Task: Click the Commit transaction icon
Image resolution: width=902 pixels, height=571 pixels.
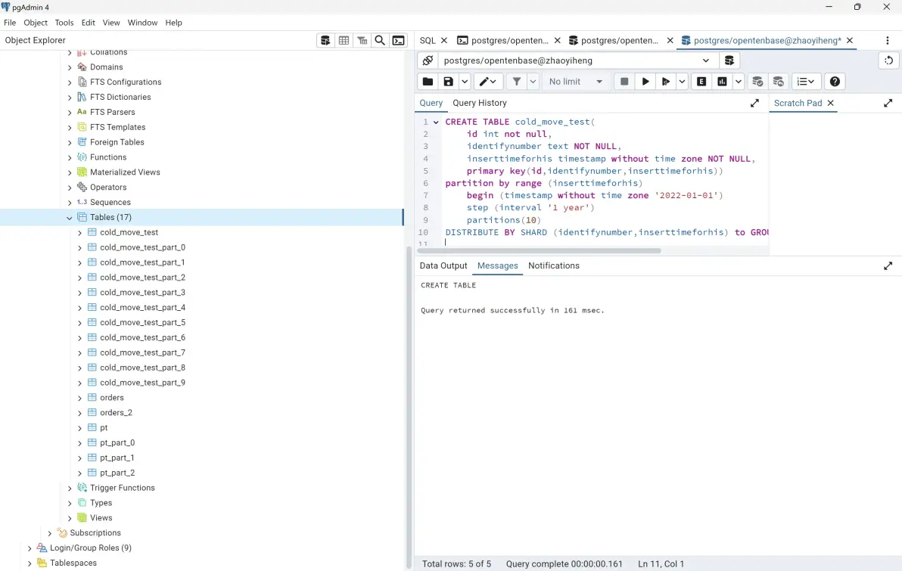Action: point(757,82)
